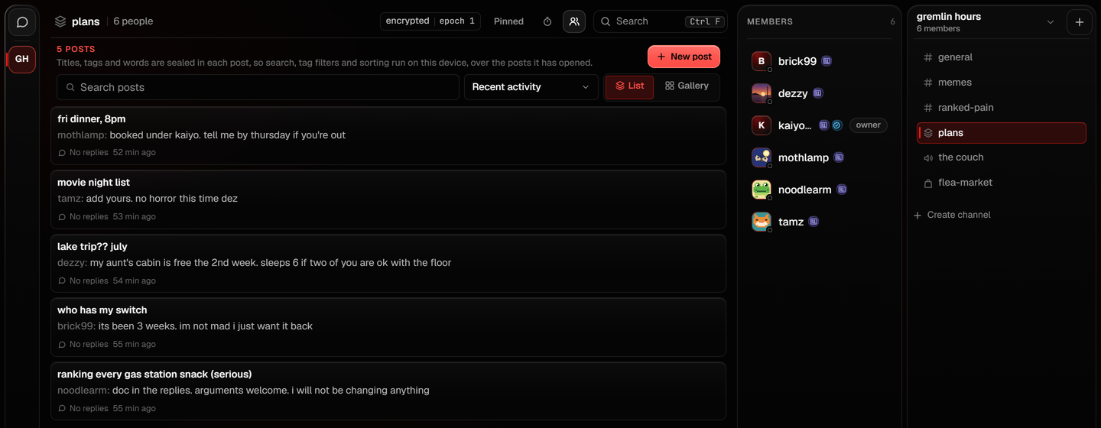Click the badge next to brick99
Viewport: 1101px width, 428px height.
[827, 61]
